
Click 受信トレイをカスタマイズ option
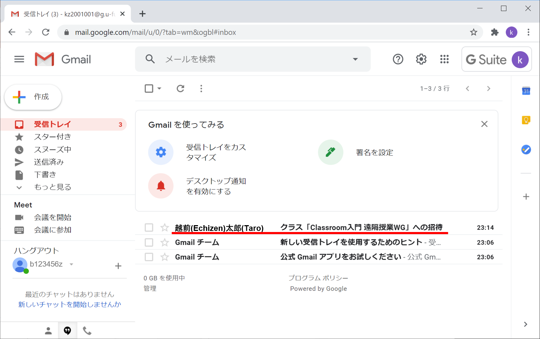point(216,152)
